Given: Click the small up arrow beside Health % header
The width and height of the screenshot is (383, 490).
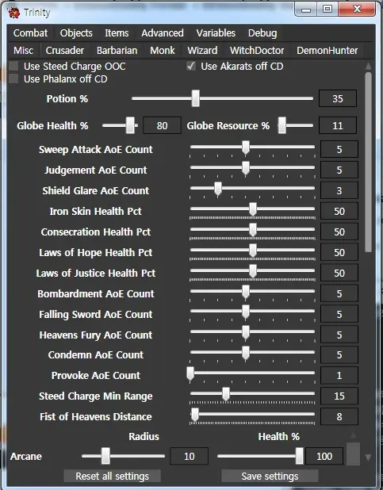Looking at the screenshot, I should (x=354, y=435).
